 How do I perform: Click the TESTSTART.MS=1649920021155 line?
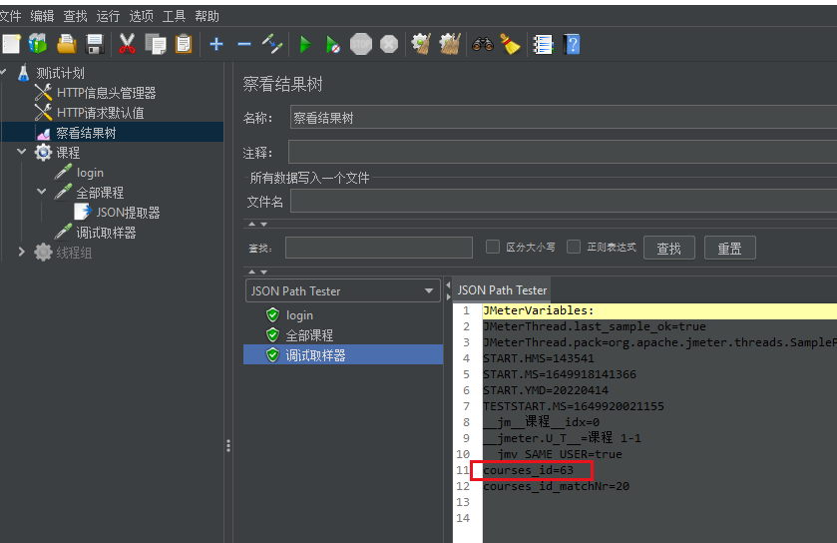click(574, 406)
